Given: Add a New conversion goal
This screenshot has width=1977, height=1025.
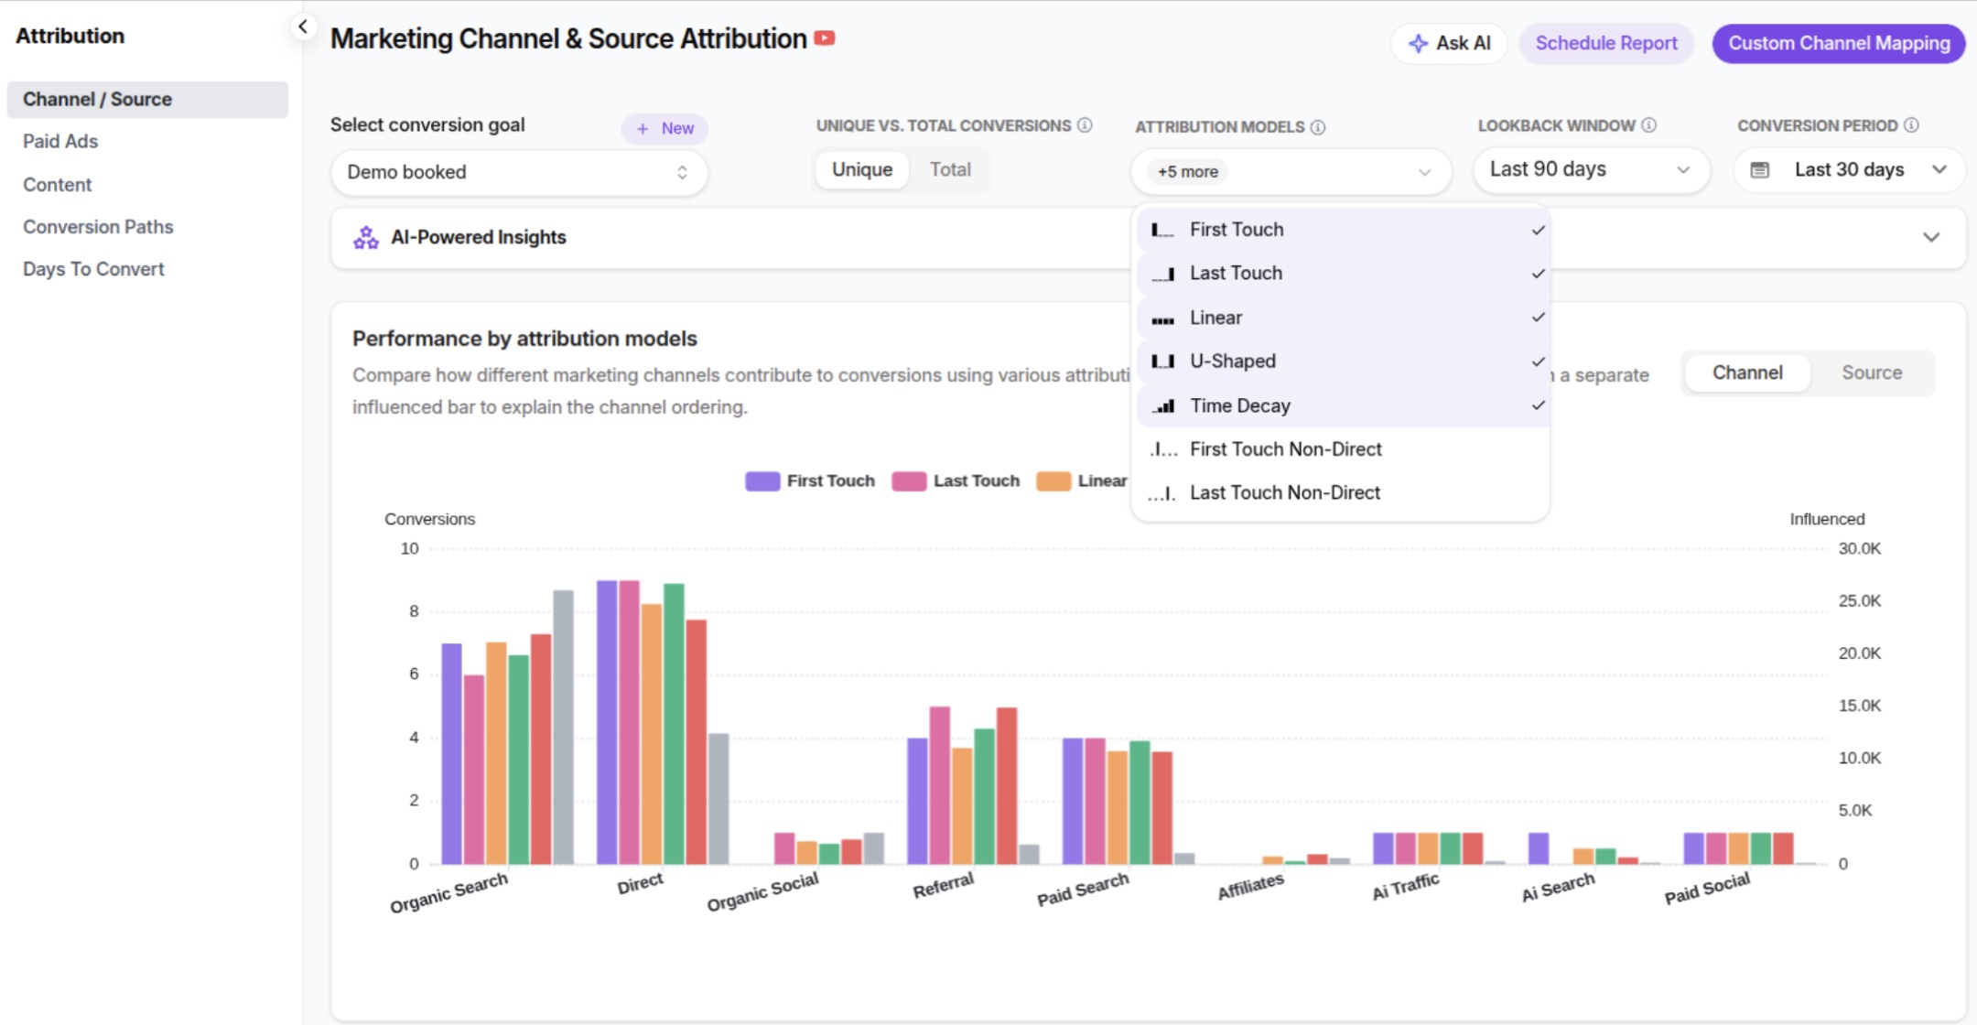Looking at the screenshot, I should (x=664, y=129).
